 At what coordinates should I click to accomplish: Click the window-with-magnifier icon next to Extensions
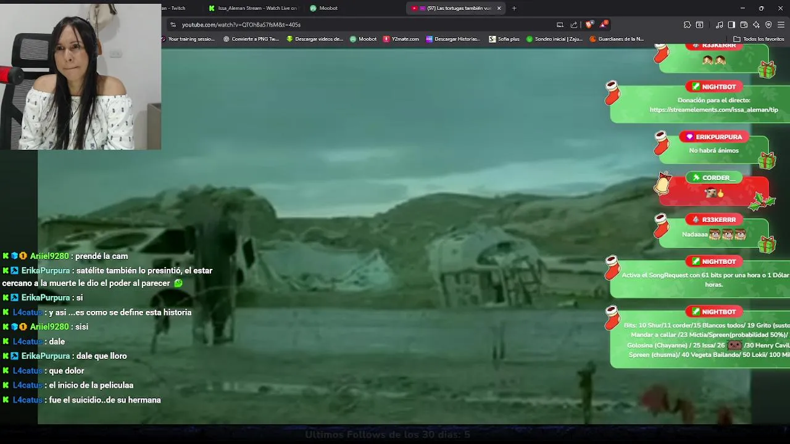(699, 25)
